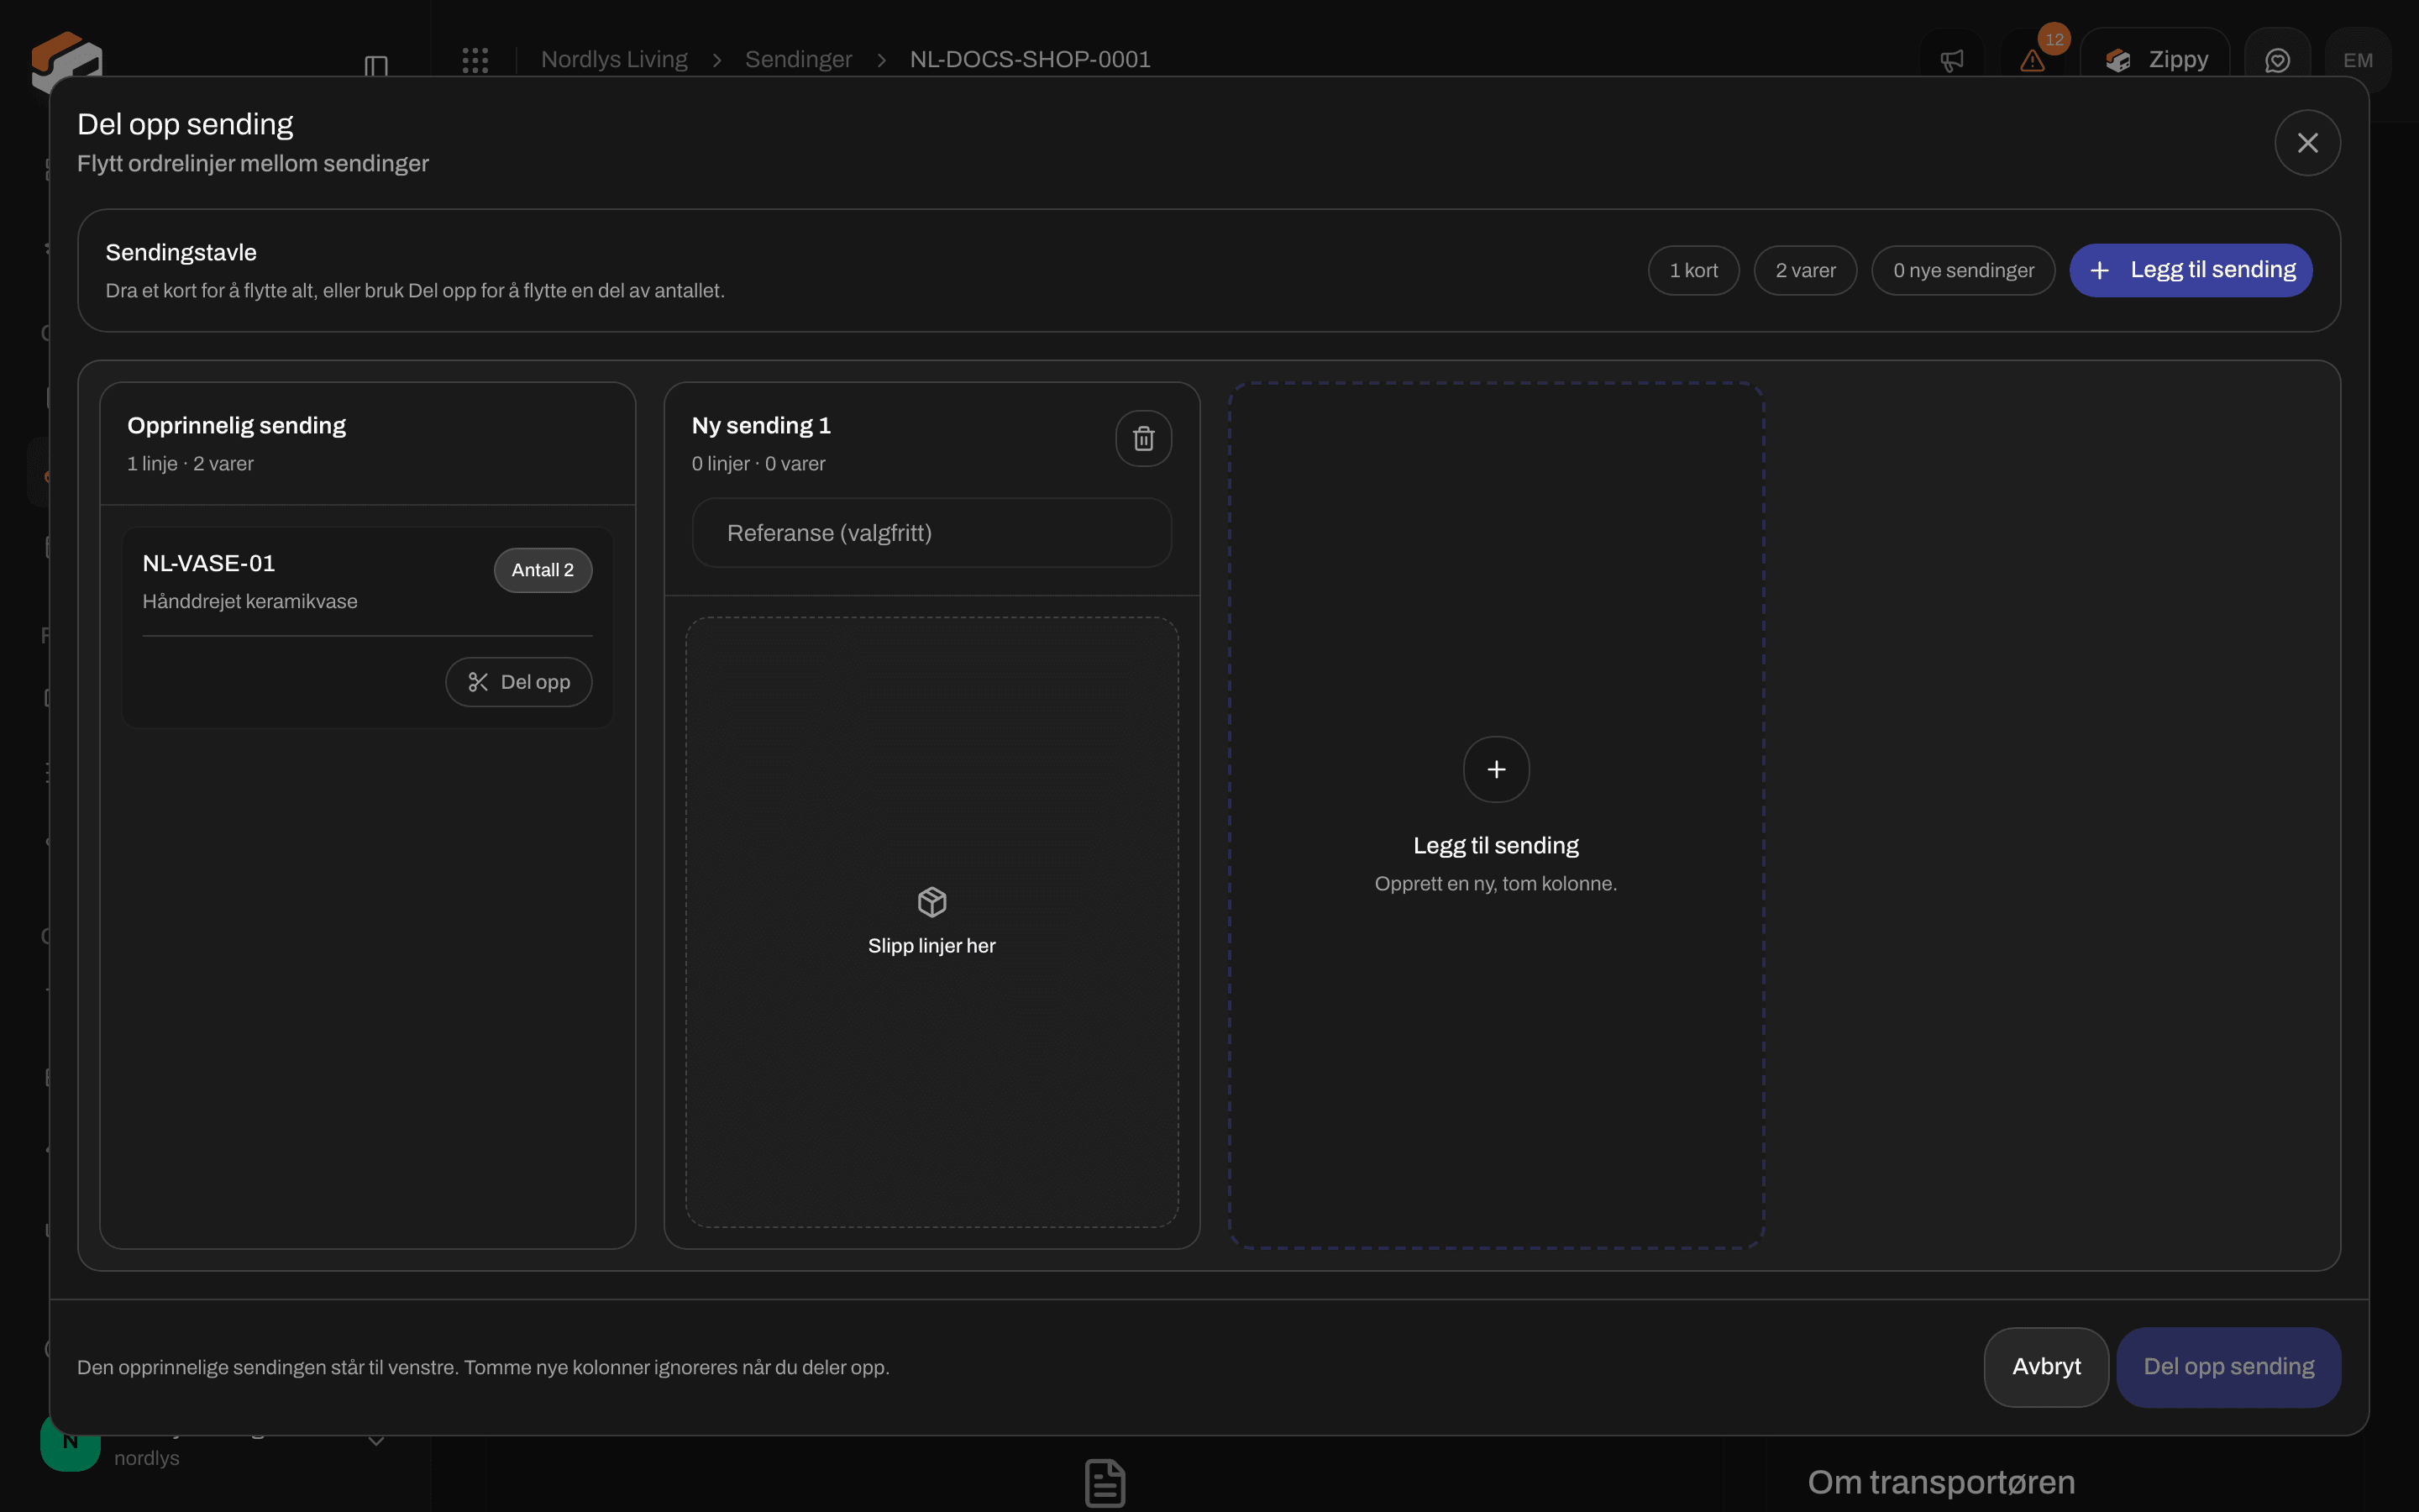Click the scissors icon on Del opp
Image resolution: width=2419 pixels, height=1512 pixels.
(478, 682)
